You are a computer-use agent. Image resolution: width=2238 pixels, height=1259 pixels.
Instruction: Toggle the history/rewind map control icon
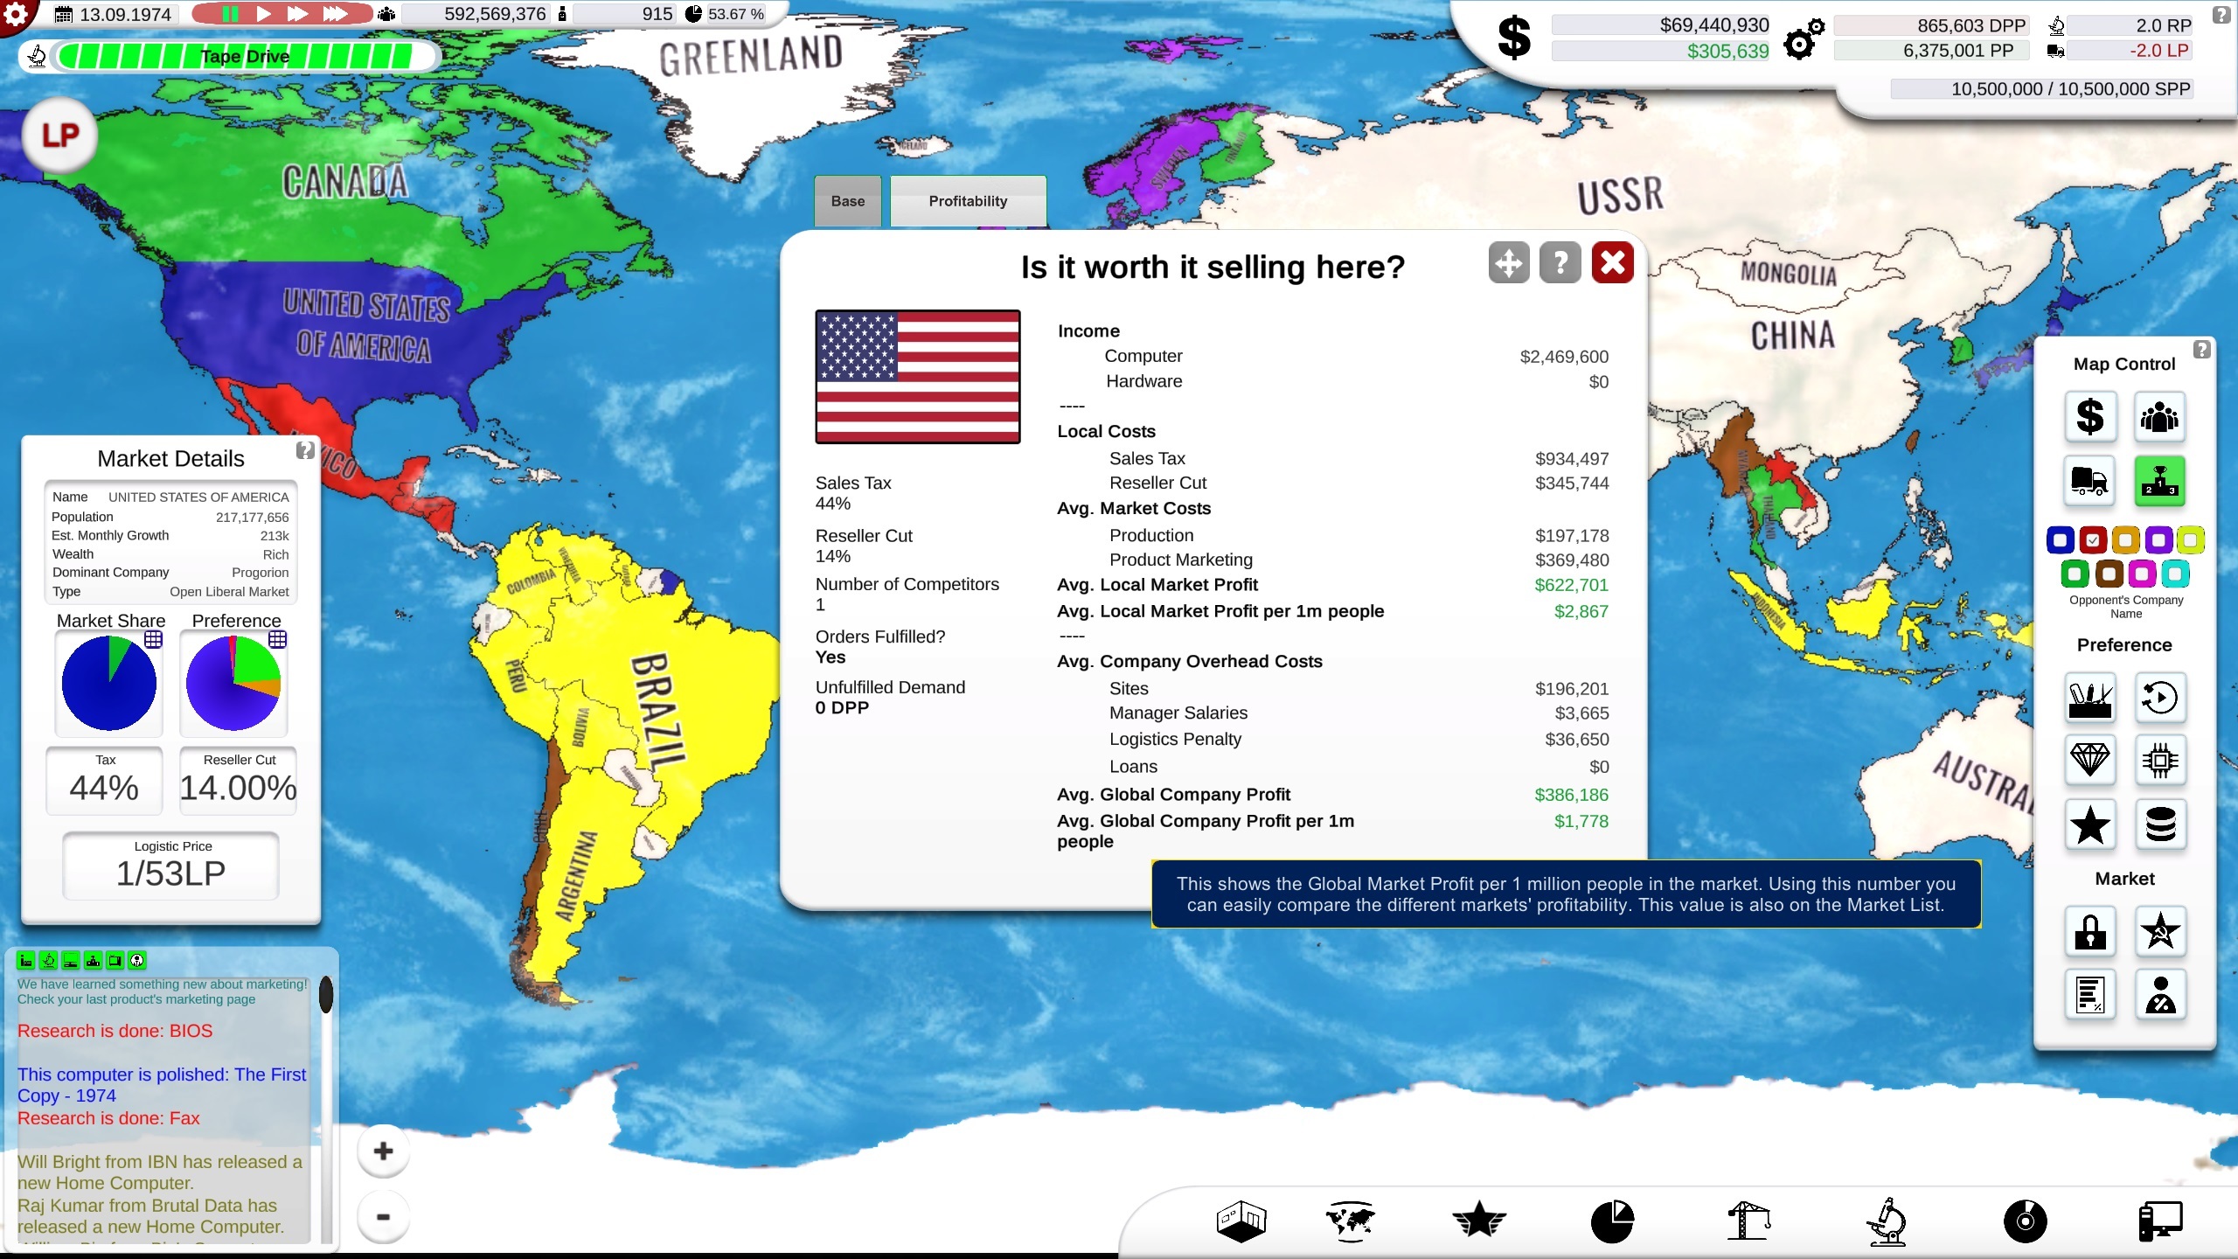tap(2159, 698)
